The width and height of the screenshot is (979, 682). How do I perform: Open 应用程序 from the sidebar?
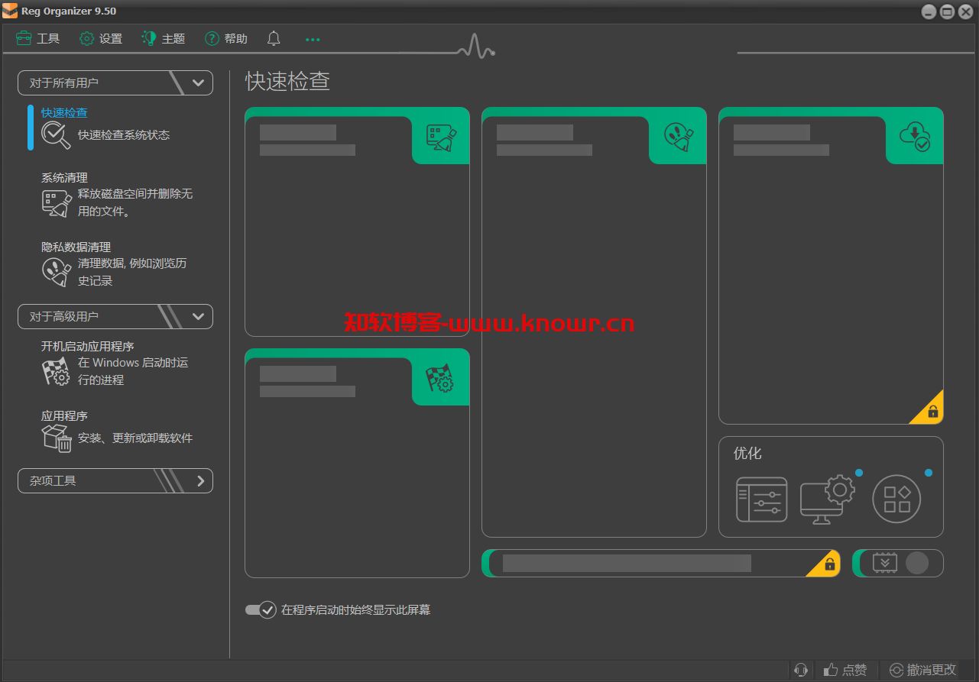pyautogui.click(x=64, y=415)
